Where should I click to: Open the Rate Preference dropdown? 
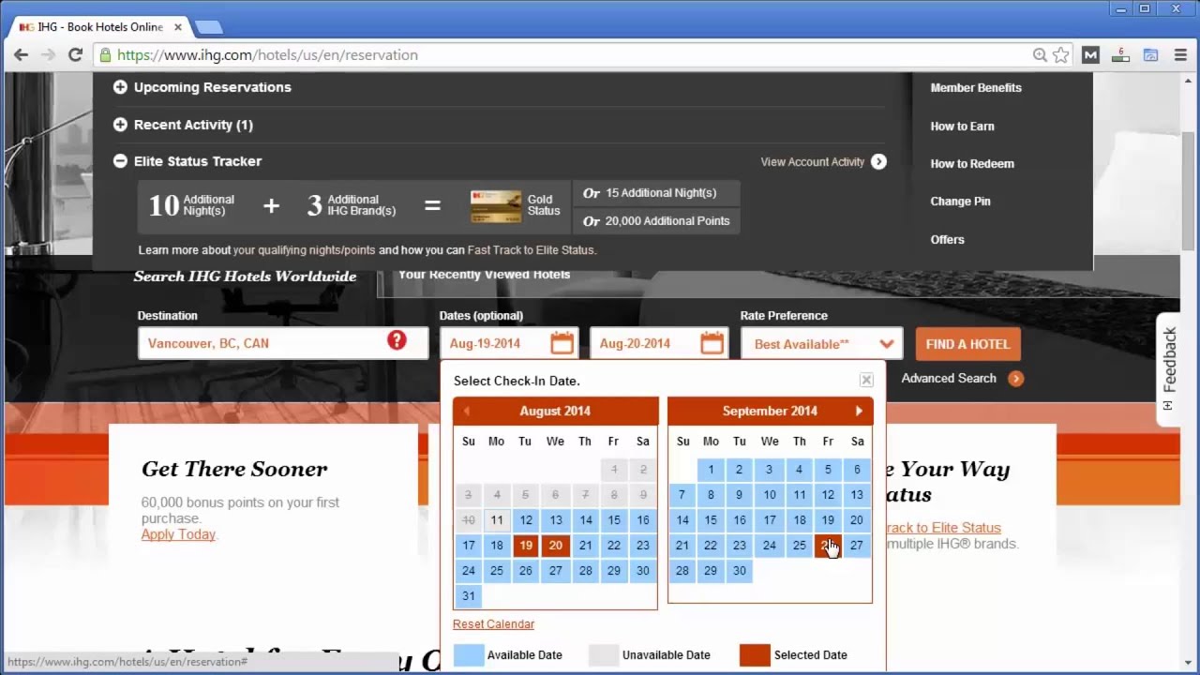click(x=822, y=344)
